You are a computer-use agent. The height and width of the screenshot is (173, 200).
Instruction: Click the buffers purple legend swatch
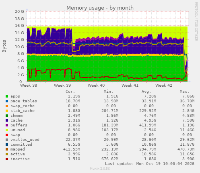click(7, 125)
